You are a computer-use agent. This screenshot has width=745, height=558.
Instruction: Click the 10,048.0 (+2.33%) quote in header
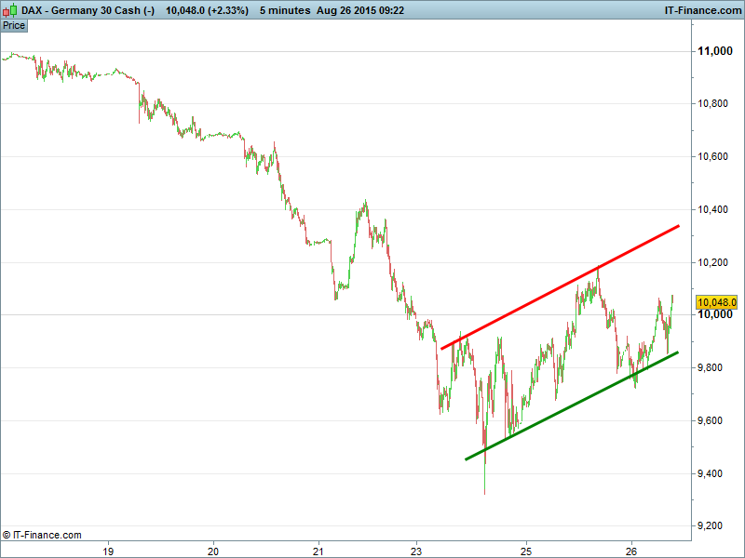[207, 9]
